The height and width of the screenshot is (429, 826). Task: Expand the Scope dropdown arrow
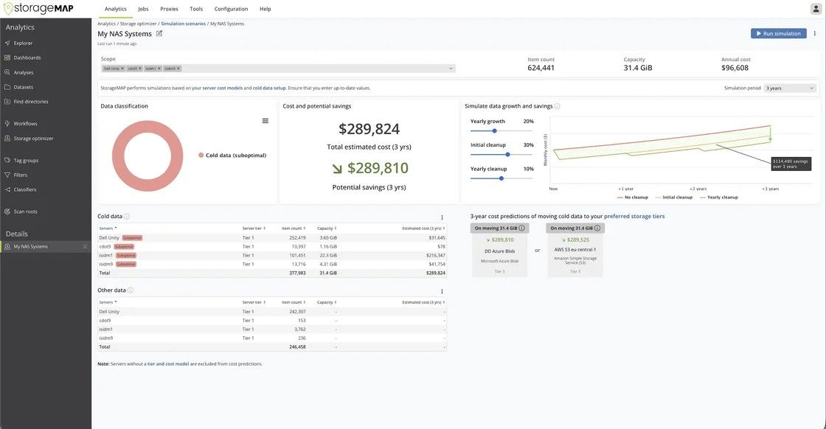(451, 69)
